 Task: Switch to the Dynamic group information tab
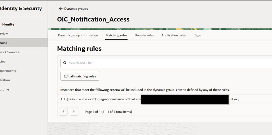coord(78,35)
